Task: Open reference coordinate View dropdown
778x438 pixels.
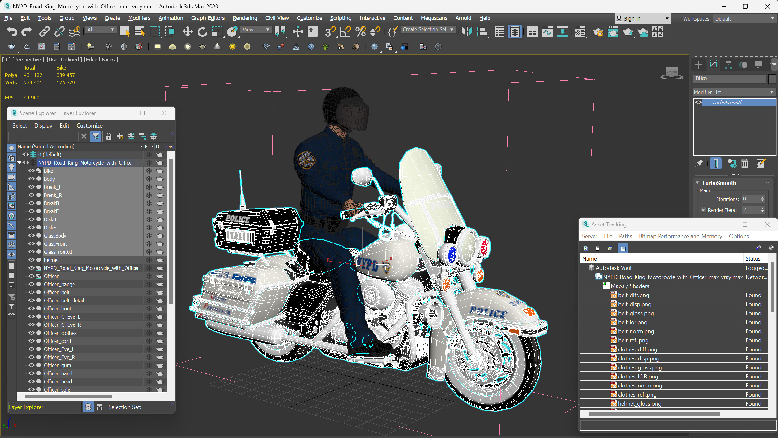Action: tap(255, 30)
